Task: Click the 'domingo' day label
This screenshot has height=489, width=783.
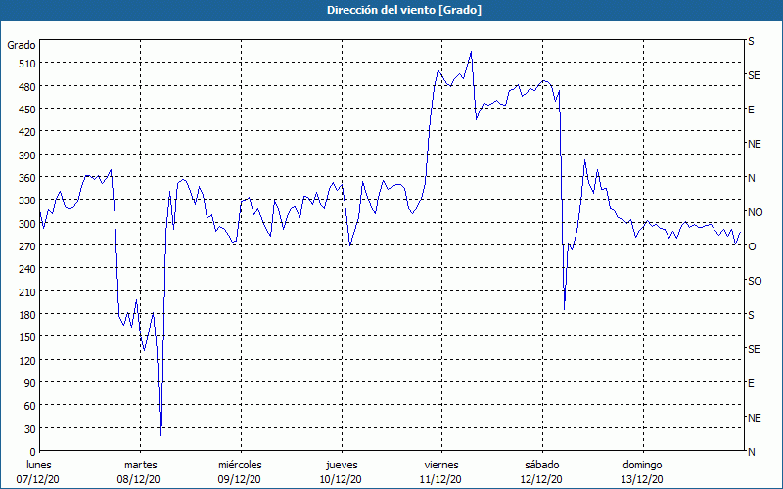Action: (x=642, y=465)
